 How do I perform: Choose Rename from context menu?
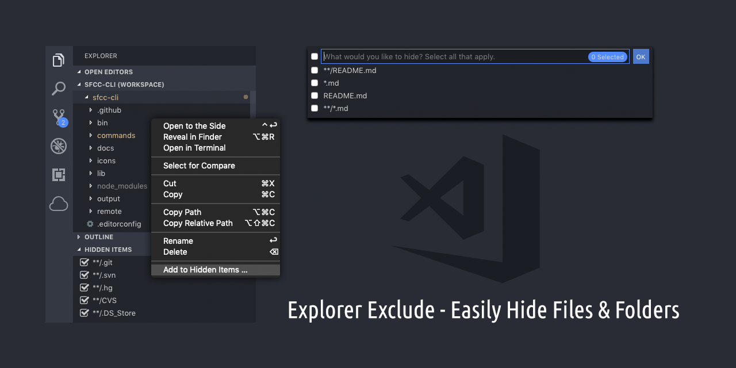[216, 241]
